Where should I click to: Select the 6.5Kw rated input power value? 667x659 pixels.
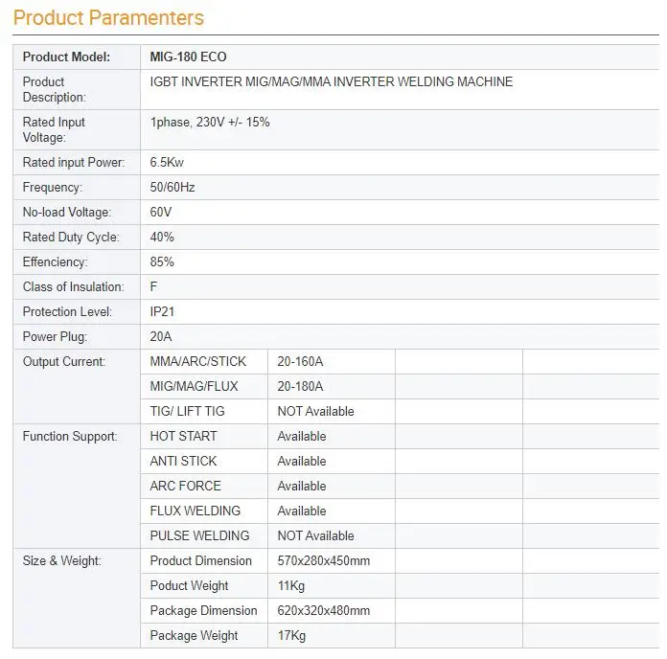[167, 163]
